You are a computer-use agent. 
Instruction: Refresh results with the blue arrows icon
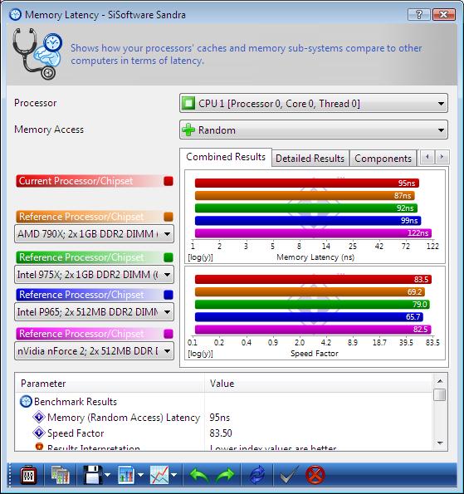click(x=257, y=475)
